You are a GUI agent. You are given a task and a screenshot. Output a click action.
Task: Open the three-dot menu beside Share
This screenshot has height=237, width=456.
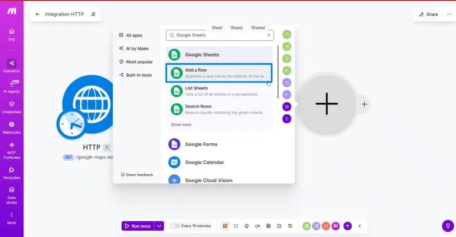tap(449, 14)
